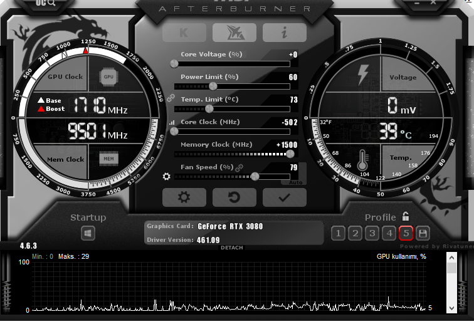This screenshot has height=324, width=474.
Task: Click the GPU kullanımı graph area
Action: pyautogui.click(x=229, y=286)
